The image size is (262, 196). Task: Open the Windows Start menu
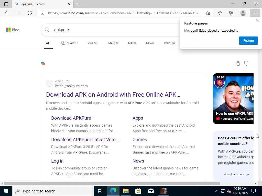point(6,191)
